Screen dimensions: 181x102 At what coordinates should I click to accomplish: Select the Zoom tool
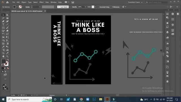pyautogui.click(x=7, y=56)
